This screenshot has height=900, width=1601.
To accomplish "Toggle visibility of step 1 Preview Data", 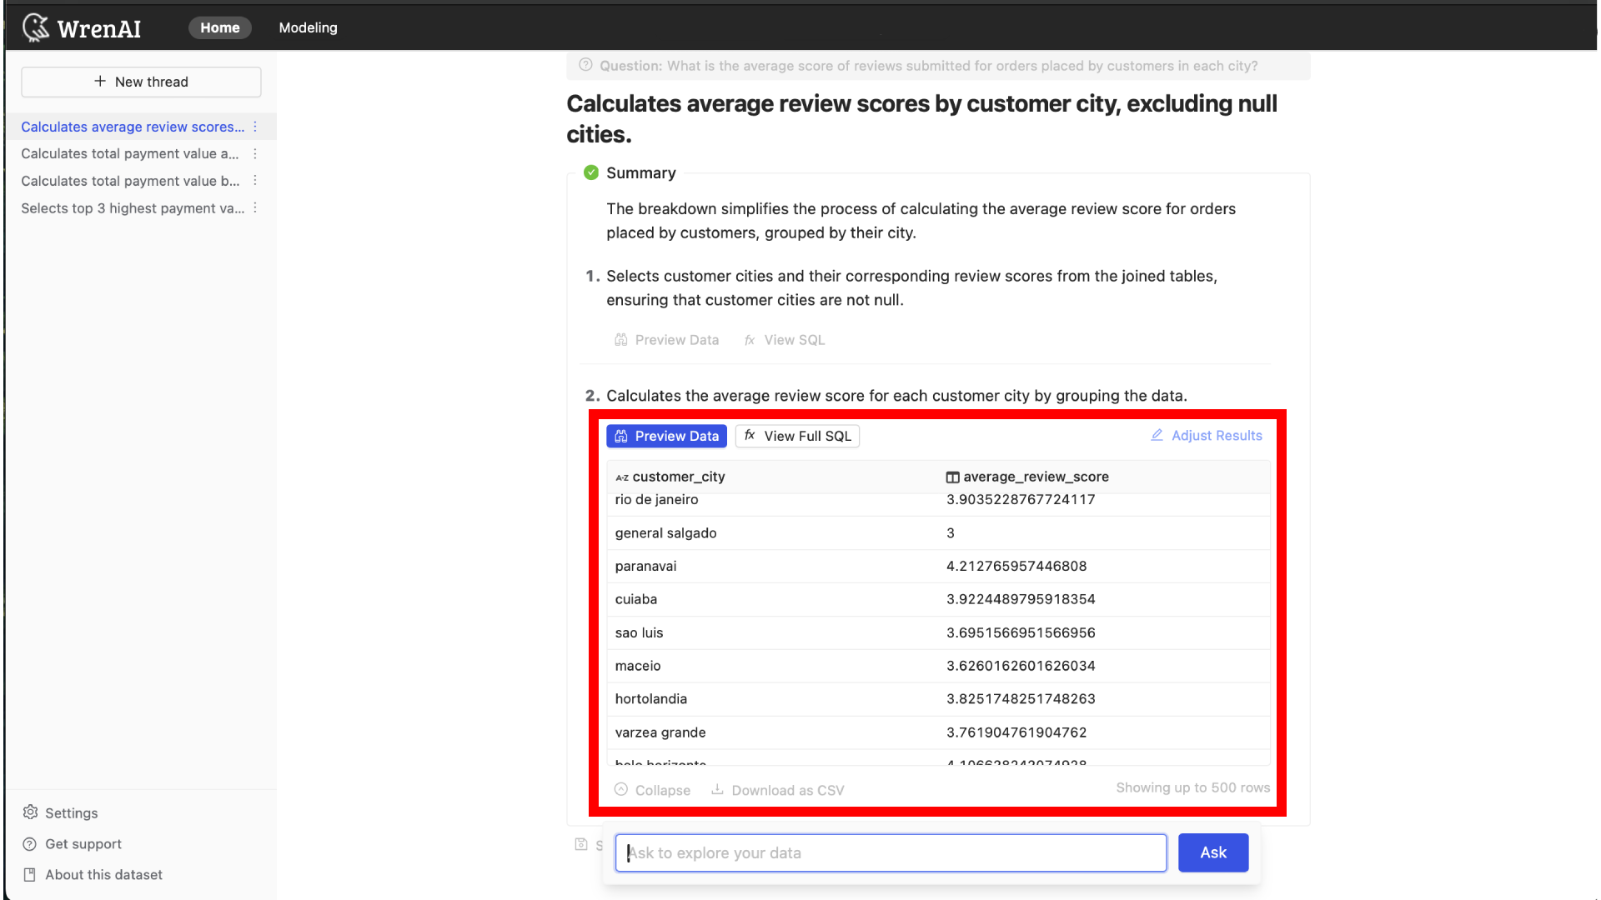I will coord(667,339).
